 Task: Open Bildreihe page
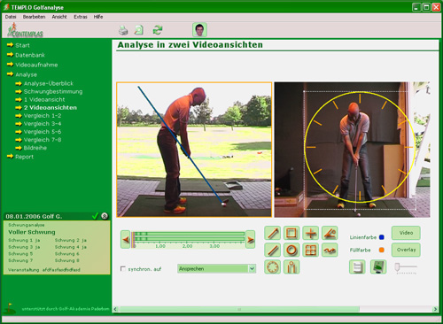coord(35,148)
